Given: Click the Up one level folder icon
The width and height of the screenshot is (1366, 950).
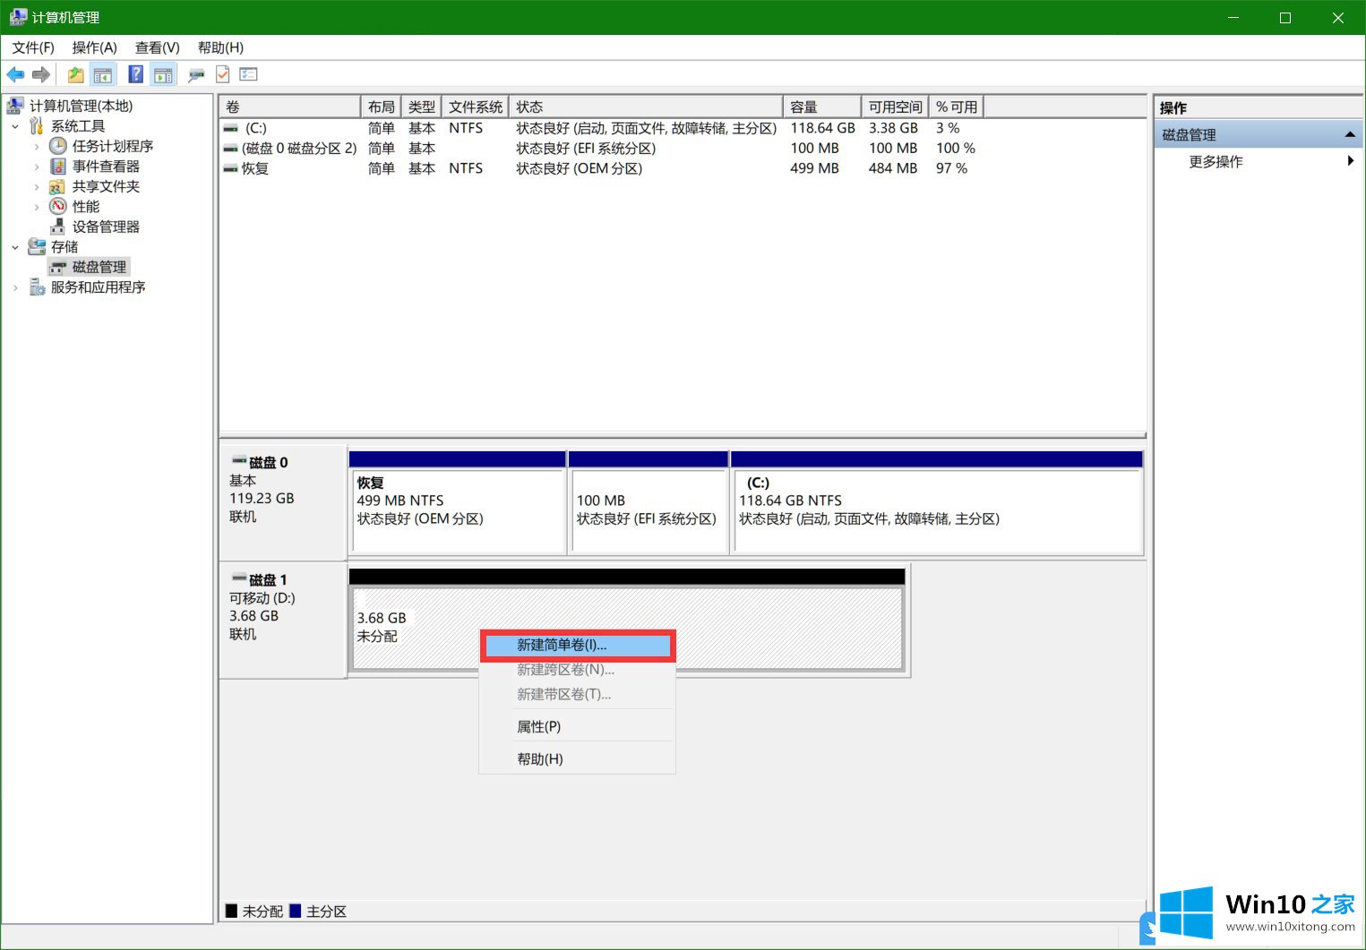Looking at the screenshot, I should 75,75.
